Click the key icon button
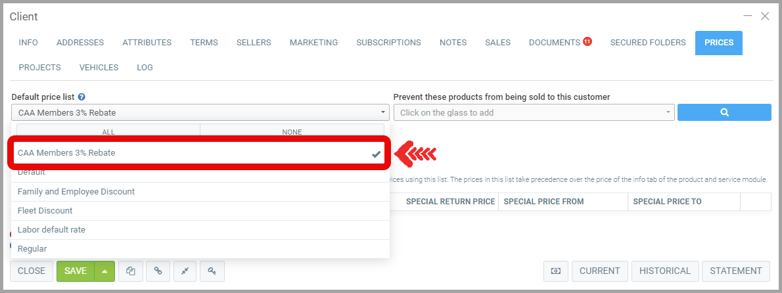The width and height of the screenshot is (782, 293). pos(212,271)
